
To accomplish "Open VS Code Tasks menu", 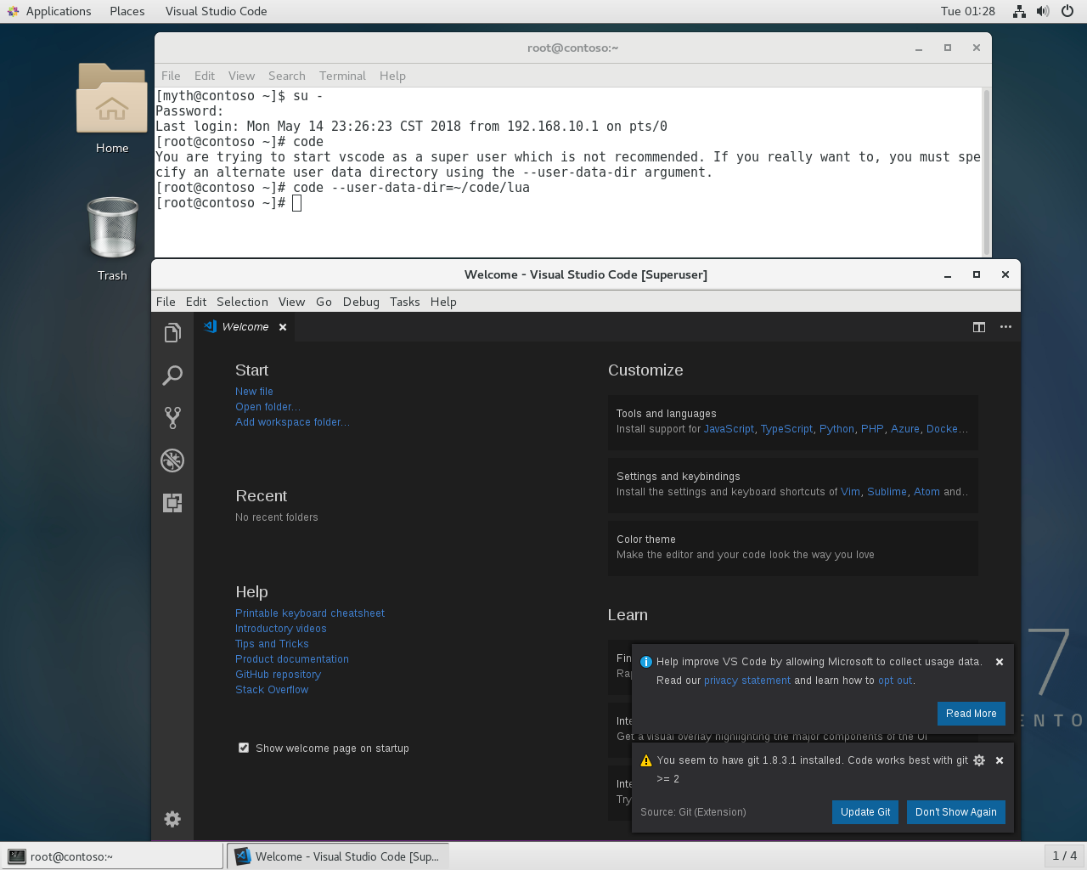I will point(405,302).
